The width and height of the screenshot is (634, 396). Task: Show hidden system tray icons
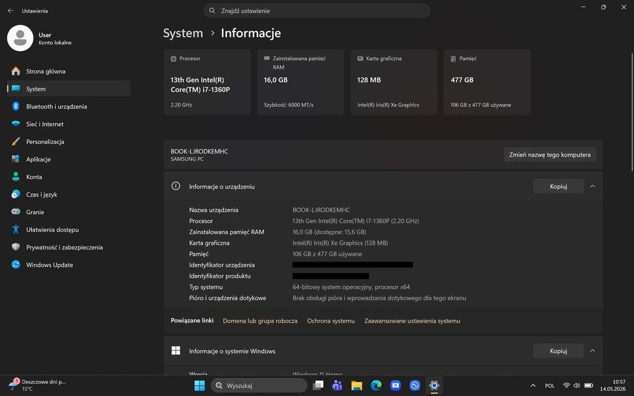pyautogui.click(x=533, y=385)
